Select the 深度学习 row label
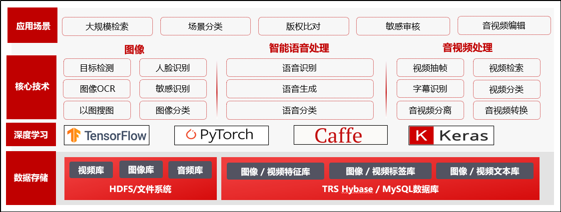The width and height of the screenshot is (561, 212). pyautogui.click(x=31, y=135)
